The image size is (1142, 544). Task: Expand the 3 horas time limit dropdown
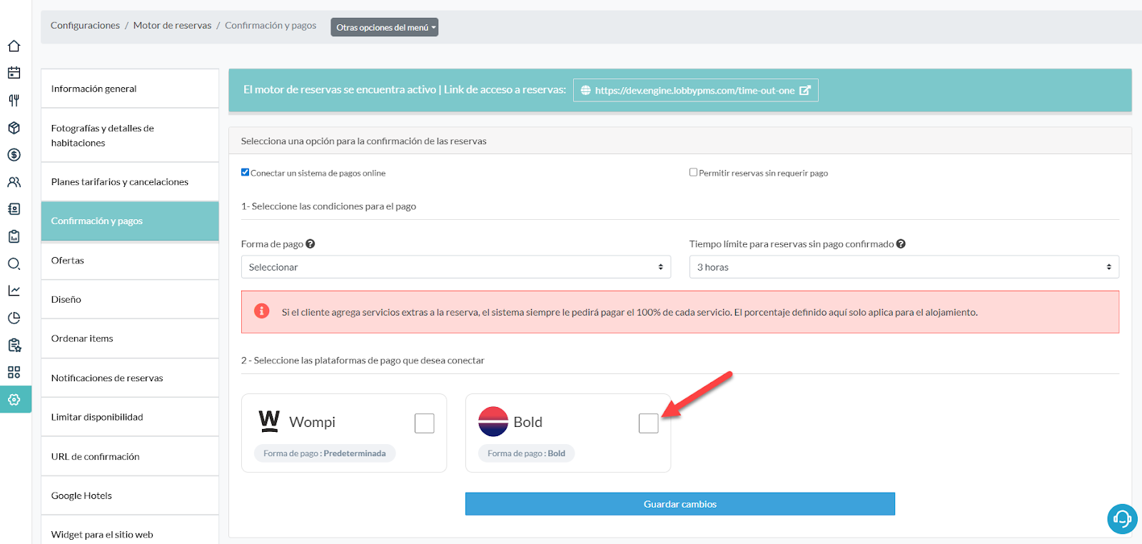point(904,267)
